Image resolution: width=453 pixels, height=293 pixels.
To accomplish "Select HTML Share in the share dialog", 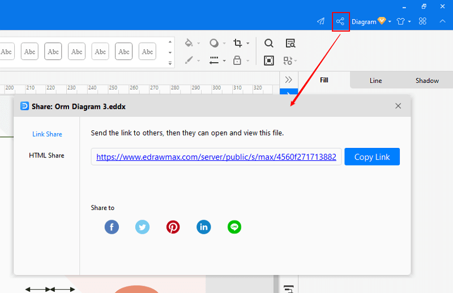I will click(x=46, y=155).
